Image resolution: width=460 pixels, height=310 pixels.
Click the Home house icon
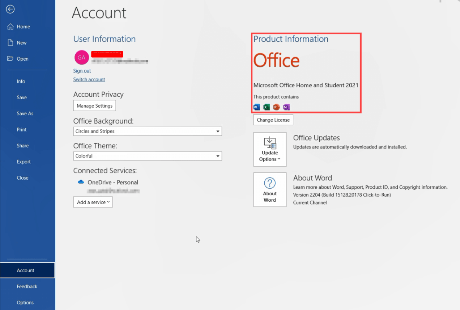pyautogui.click(x=11, y=27)
